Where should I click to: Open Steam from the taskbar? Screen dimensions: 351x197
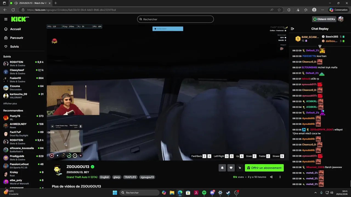(x=228, y=193)
